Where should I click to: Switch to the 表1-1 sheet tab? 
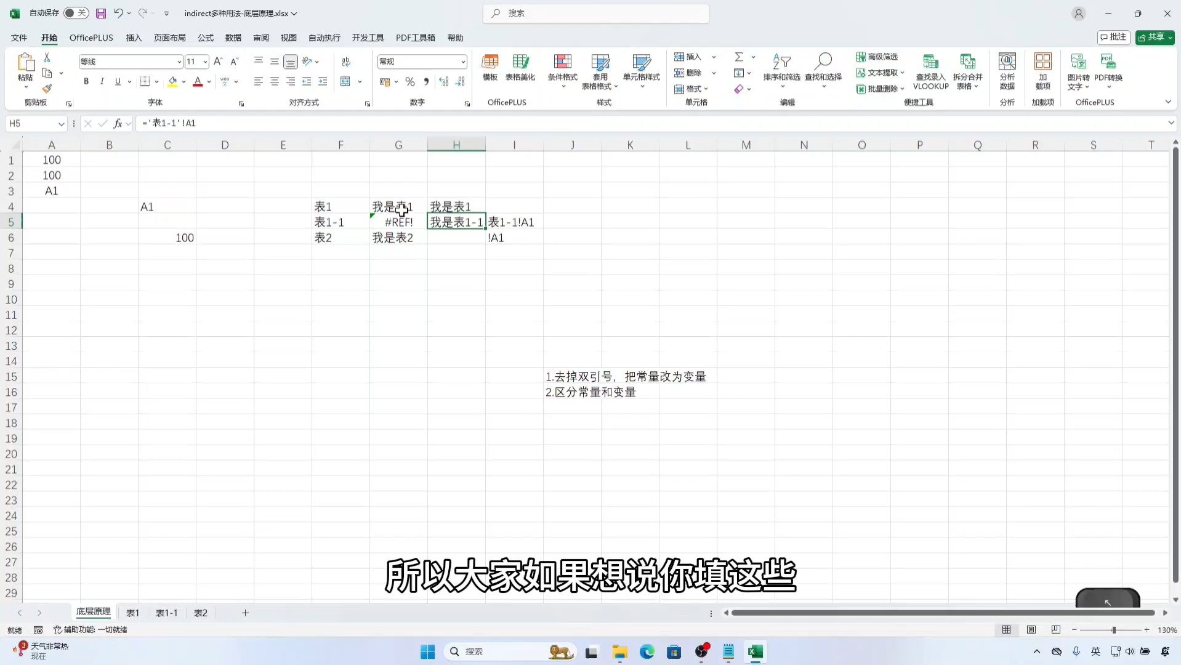[x=166, y=612]
